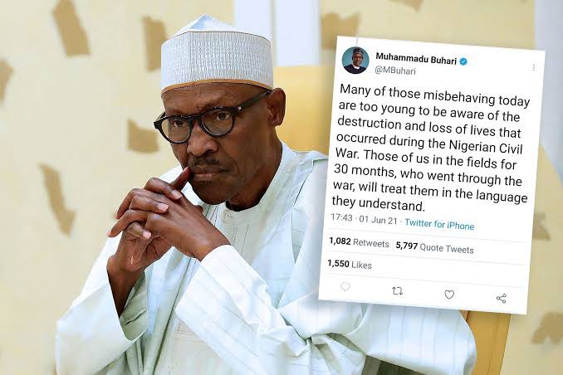View the 5,797 Quote Tweets list

434,247
